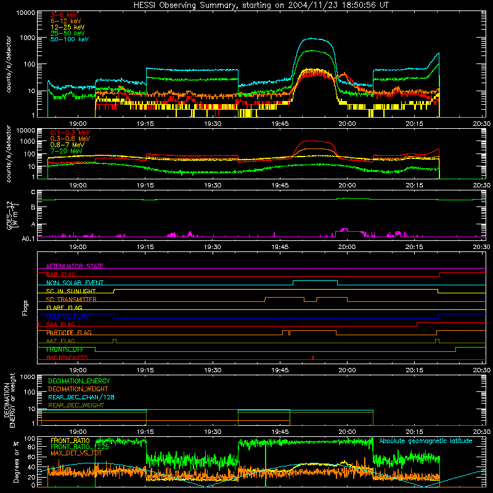Click the AAZ_FLAG label
Screen dimensions: 493x493
click(x=60, y=341)
